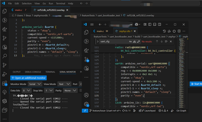Image resolution: width=202 pixels, height=122 pixels.
Task: Open Search view in back window activity bar
Action: pyautogui.click(x=4, y=56)
